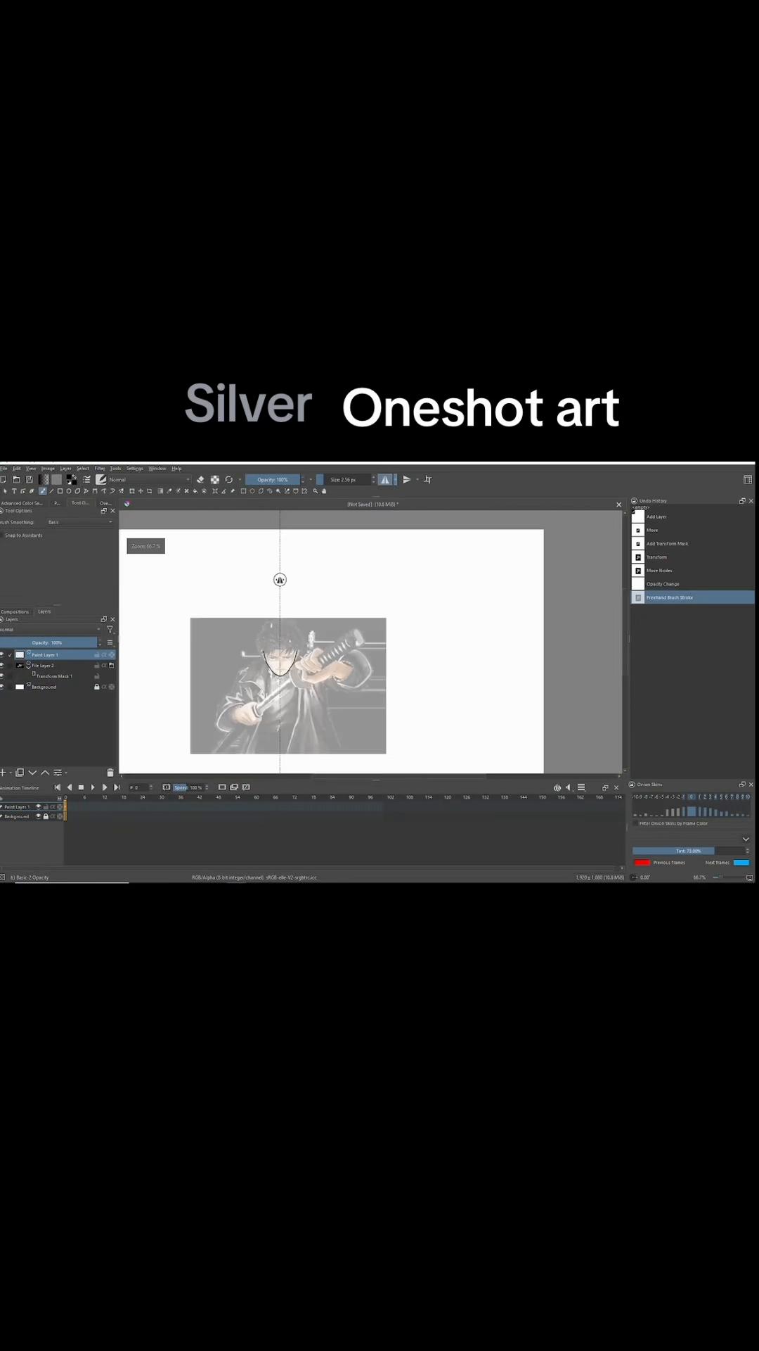
Task: Delete the selected layer trash icon
Action: click(x=110, y=773)
